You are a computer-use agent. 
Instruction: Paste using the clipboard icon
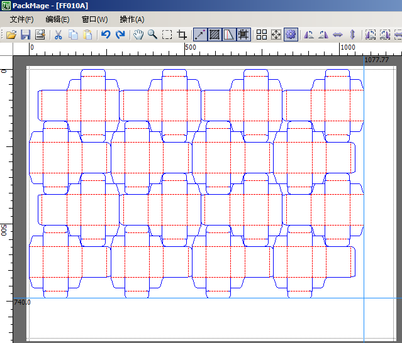(x=87, y=35)
